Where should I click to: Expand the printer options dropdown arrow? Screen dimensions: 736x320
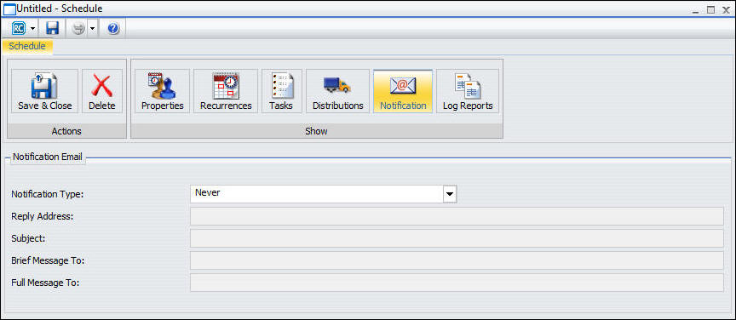click(x=92, y=29)
